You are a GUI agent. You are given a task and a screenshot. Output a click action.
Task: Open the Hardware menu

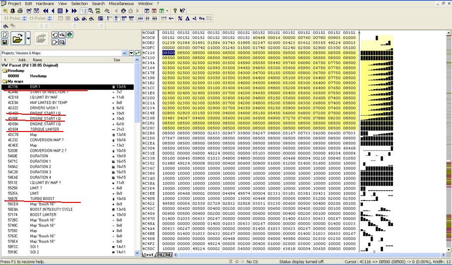[x=44, y=3]
